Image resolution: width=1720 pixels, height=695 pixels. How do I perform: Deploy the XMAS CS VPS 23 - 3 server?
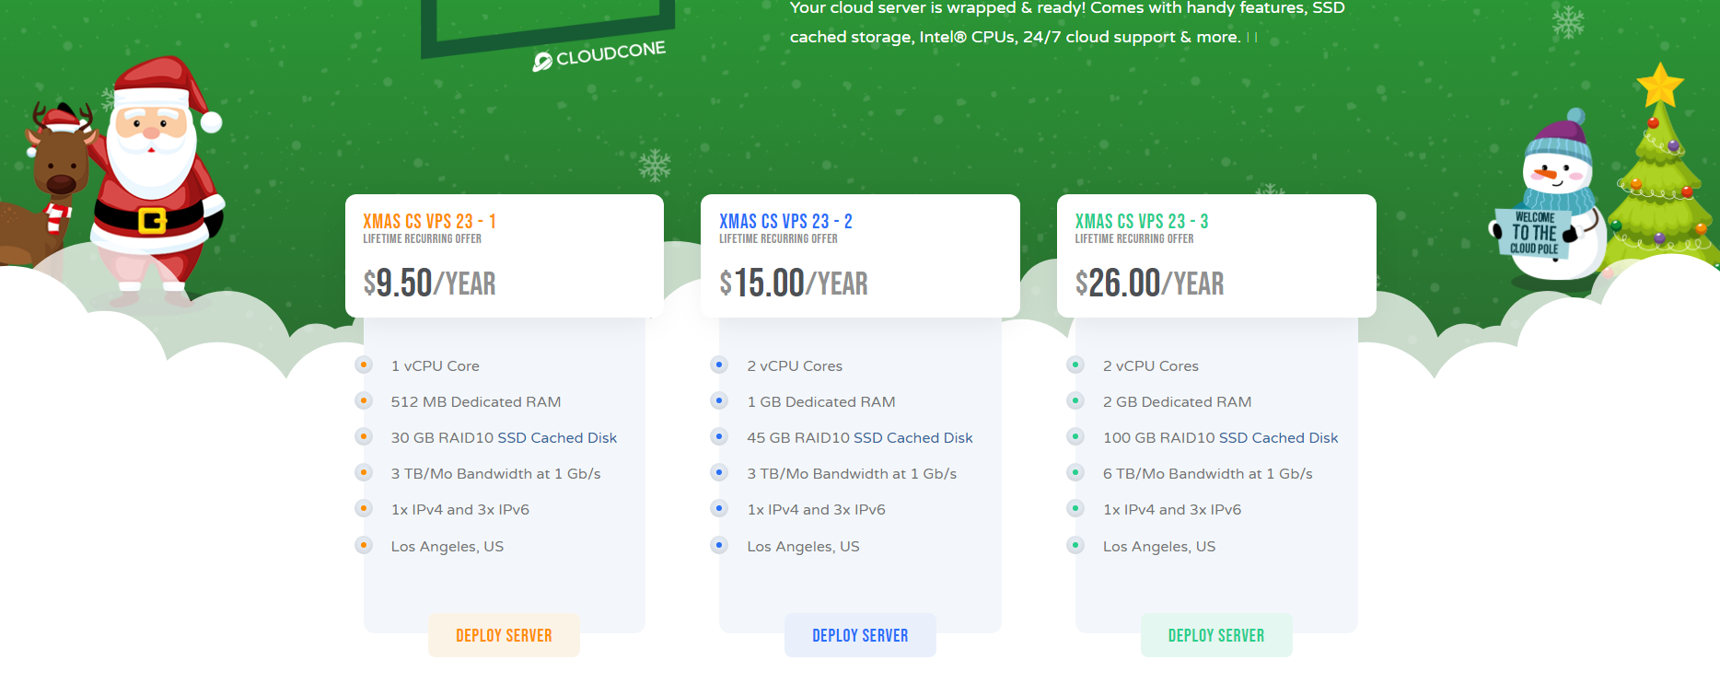pyautogui.click(x=1216, y=635)
